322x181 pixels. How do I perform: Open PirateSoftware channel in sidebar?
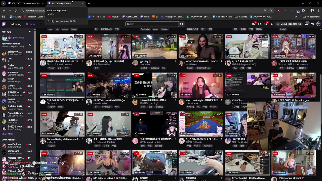pos(17,114)
